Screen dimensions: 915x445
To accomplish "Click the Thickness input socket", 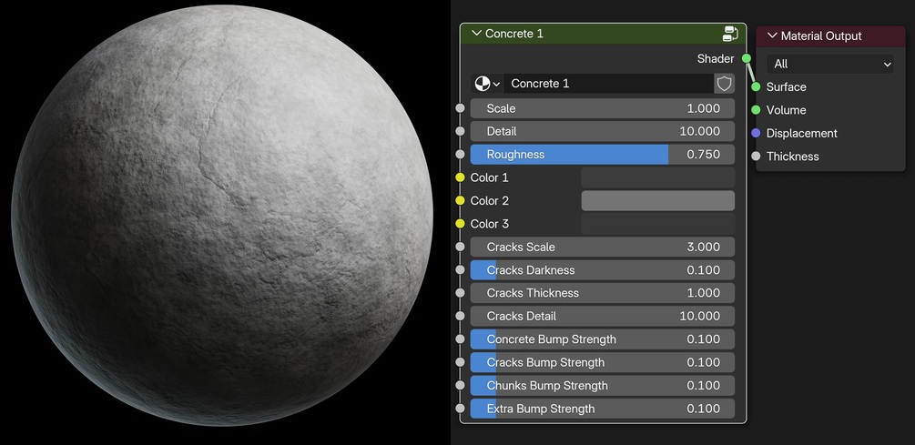I will pyautogui.click(x=757, y=157).
